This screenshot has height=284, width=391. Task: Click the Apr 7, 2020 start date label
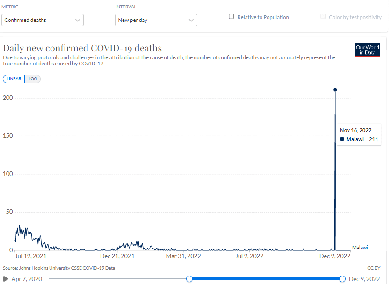click(x=27, y=279)
